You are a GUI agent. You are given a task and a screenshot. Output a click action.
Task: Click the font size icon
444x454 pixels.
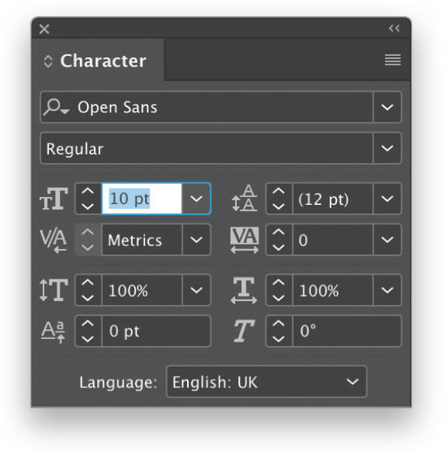click(54, 199)
